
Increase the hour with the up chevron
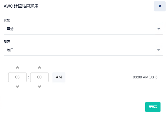[17, 67]
